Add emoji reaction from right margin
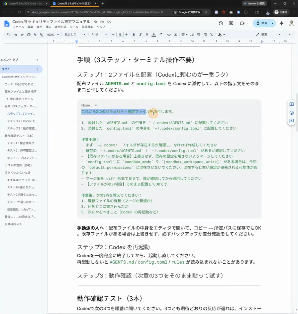 292,112
